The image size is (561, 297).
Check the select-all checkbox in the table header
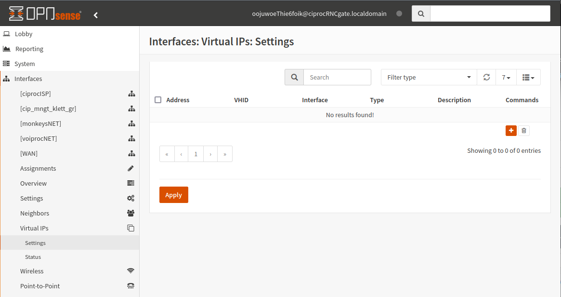[158, 99]
